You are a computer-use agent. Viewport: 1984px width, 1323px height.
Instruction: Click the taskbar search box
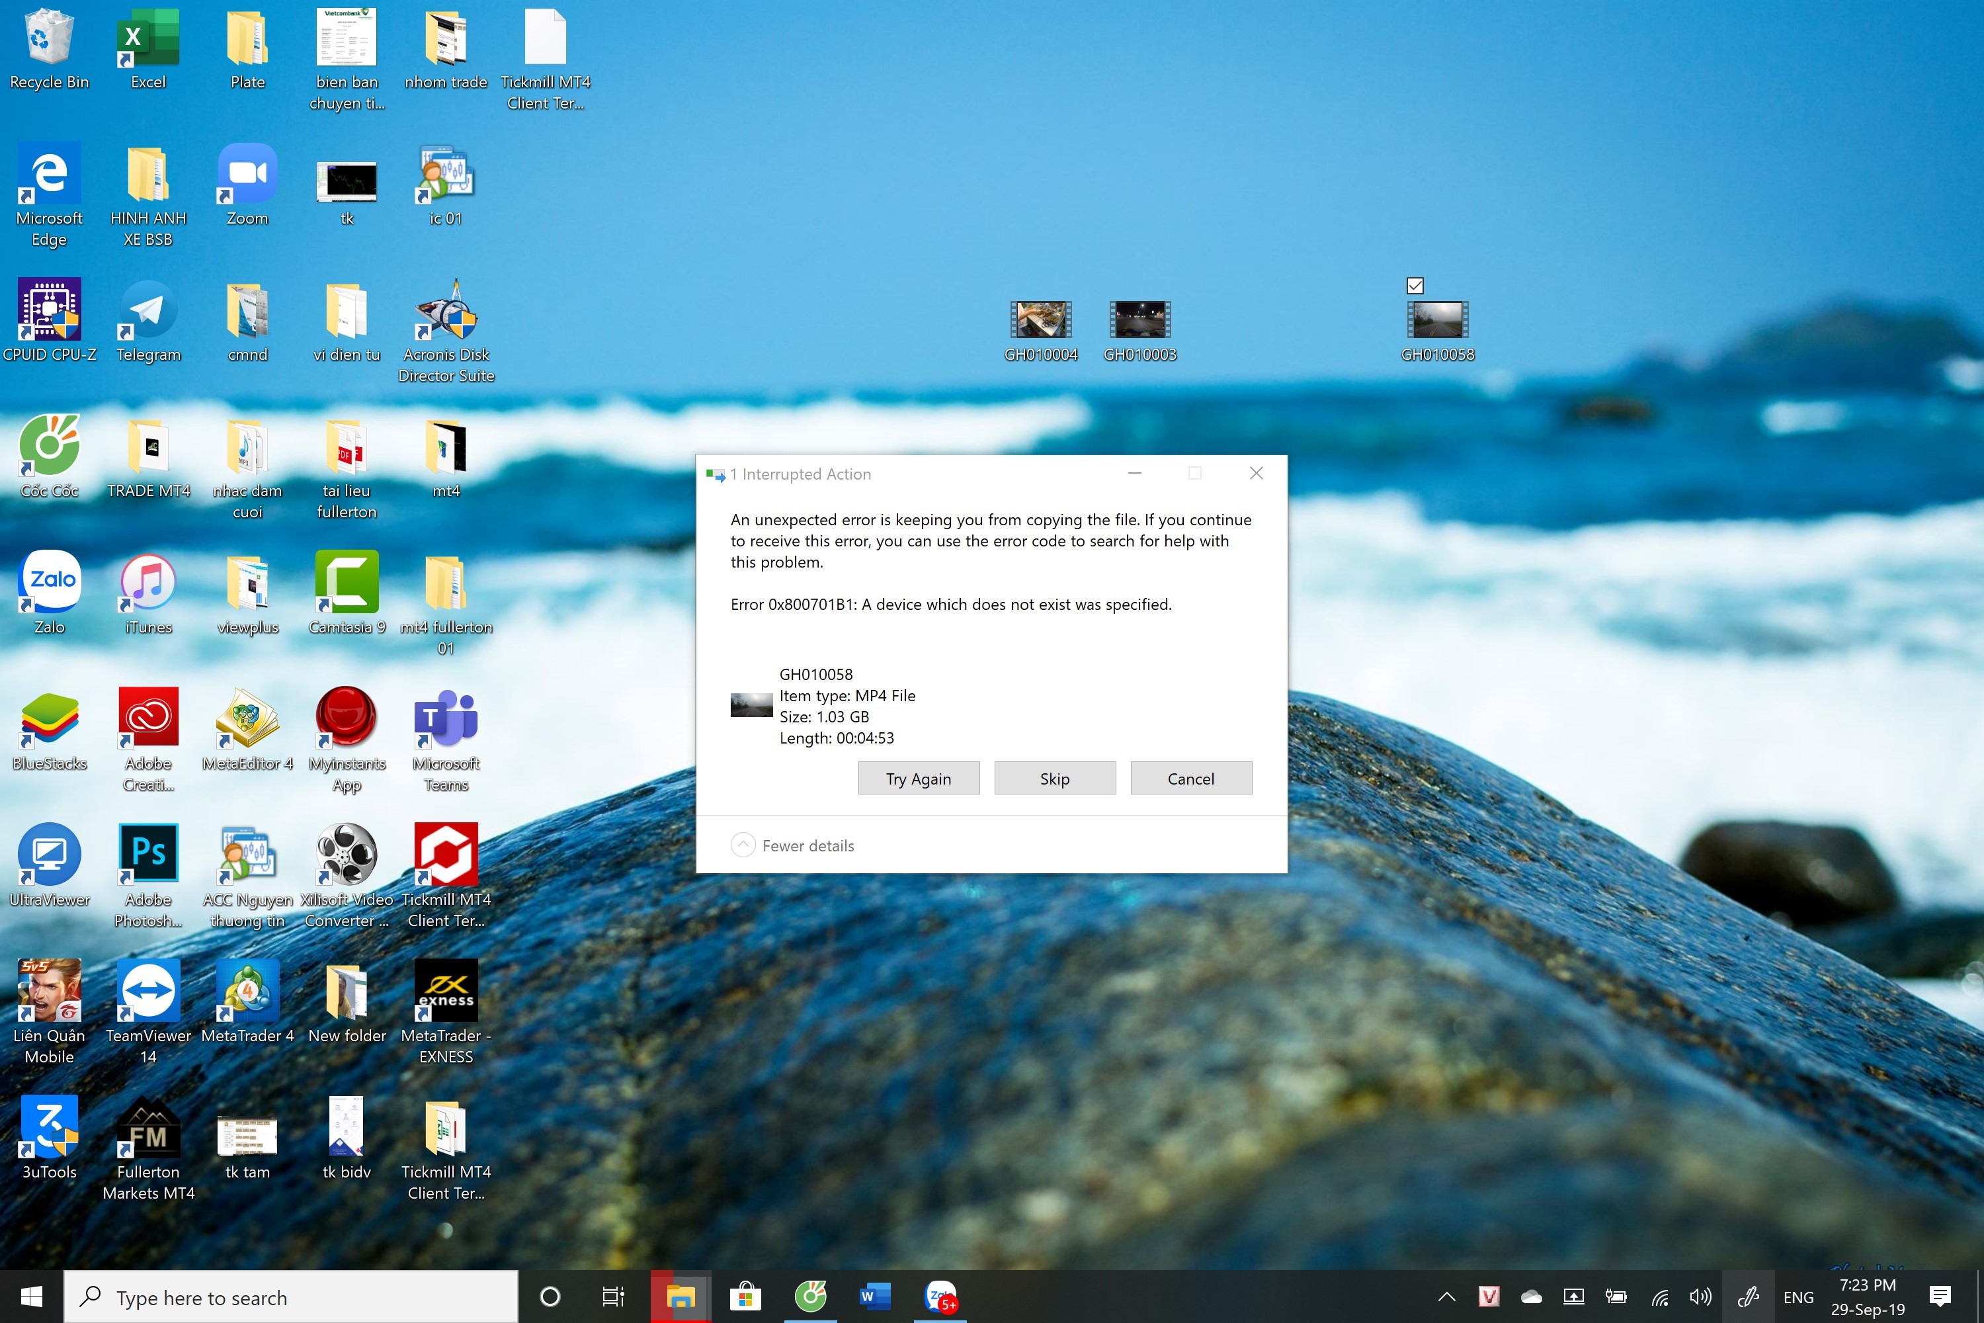[291, 1297]
